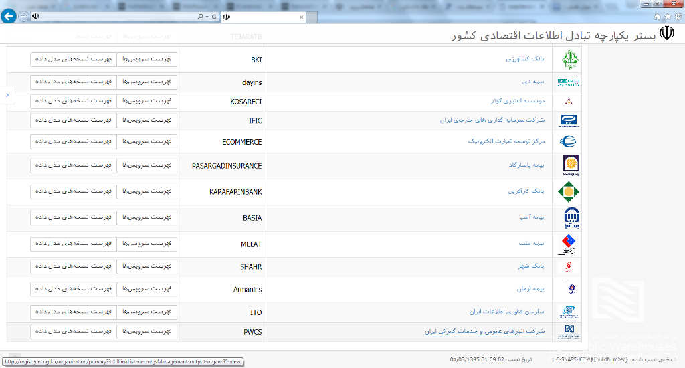Click فهرست نسخه‌های مدل داده for KOSARFCI

(x=74, y=101)
